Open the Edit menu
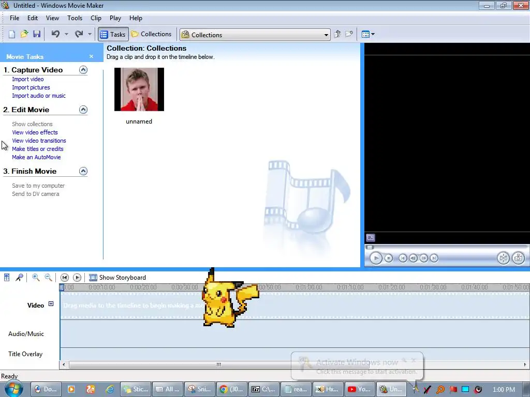Screen dimensions: 530x397 (33, 18)
